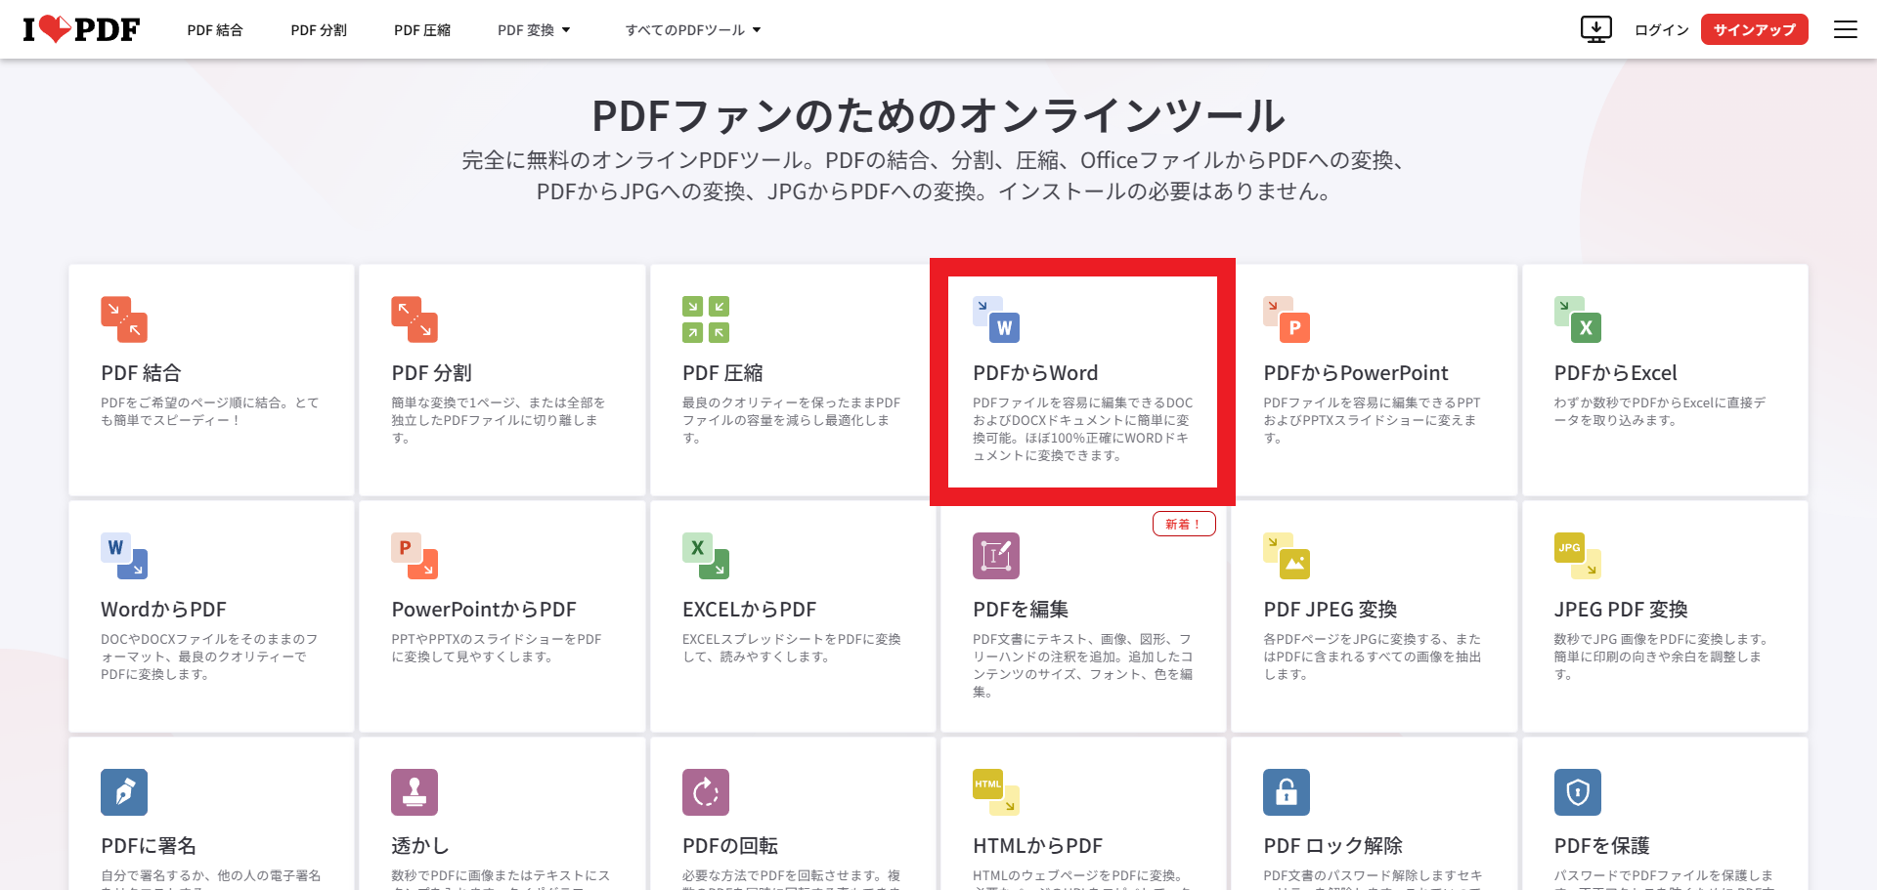Open the hamburger menu
The height and width of the screenshot is (890, 1877).
click(1846, 29)
